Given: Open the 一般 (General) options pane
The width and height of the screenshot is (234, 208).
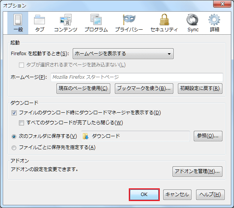Looking at the screenshot, I should (18, 23).
